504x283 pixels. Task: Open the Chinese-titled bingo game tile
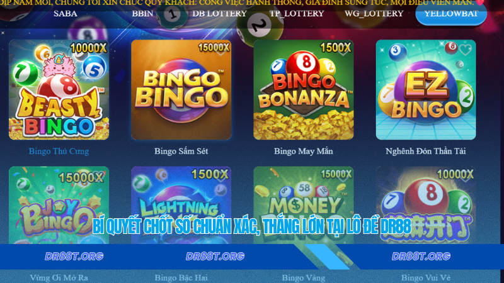click(x=426, y=205)
